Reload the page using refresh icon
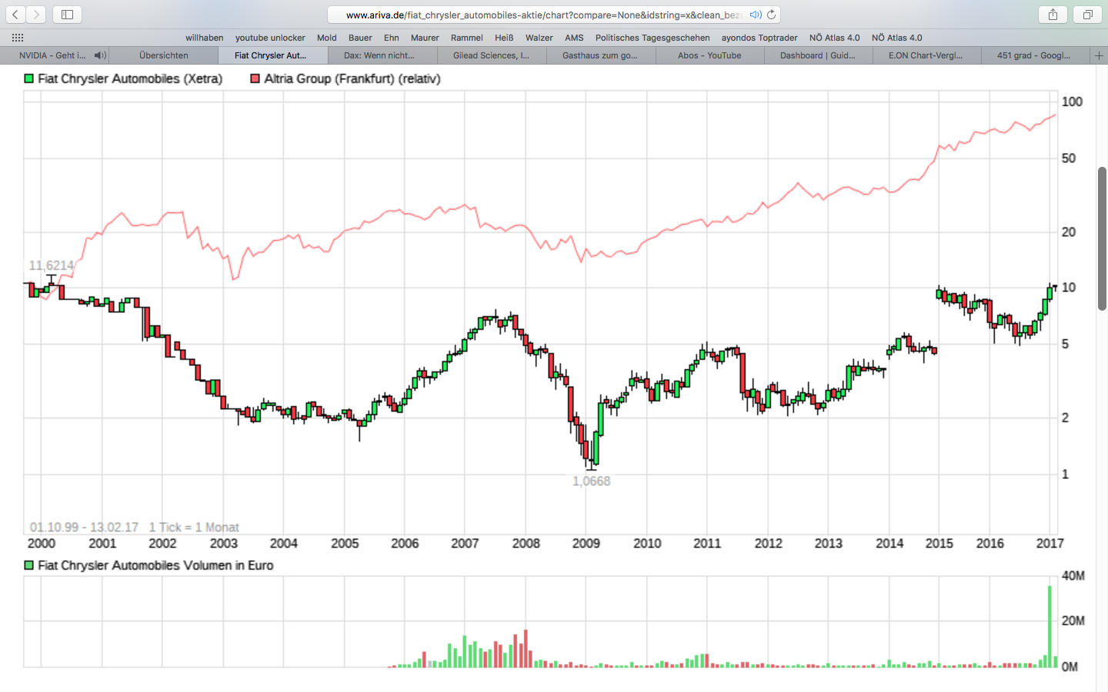 click(771, 15)
